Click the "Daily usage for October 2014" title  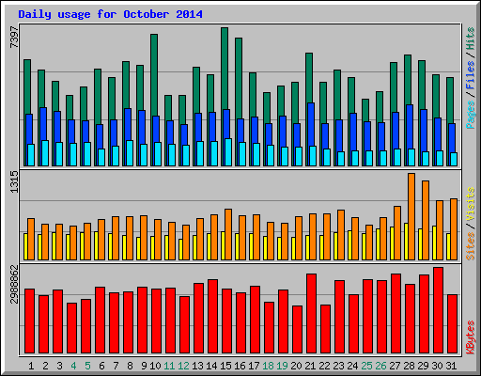pyautogui.click(x=110, y=14)
